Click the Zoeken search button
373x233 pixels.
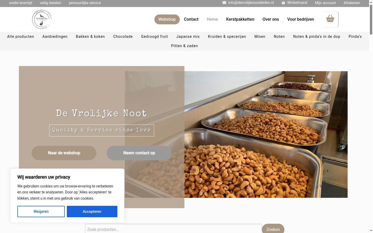point(273,229)
